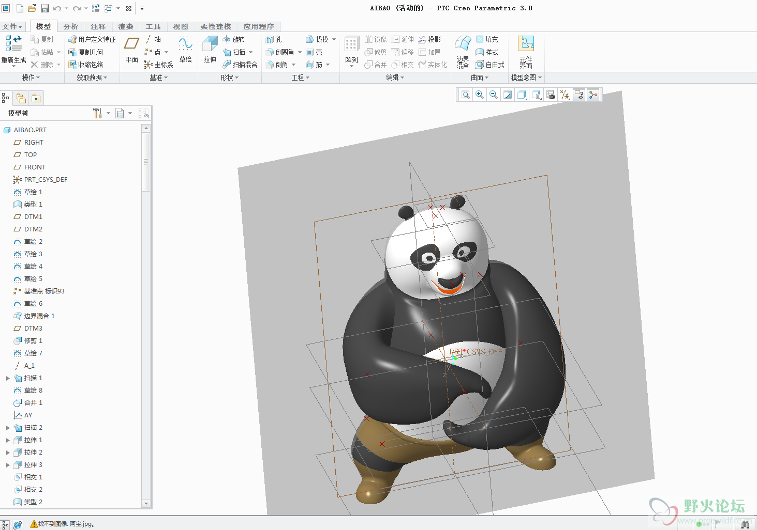Screen dimensions: 757x530
Task: Click the 用户定义特征 button
Action: coord(92,39)
